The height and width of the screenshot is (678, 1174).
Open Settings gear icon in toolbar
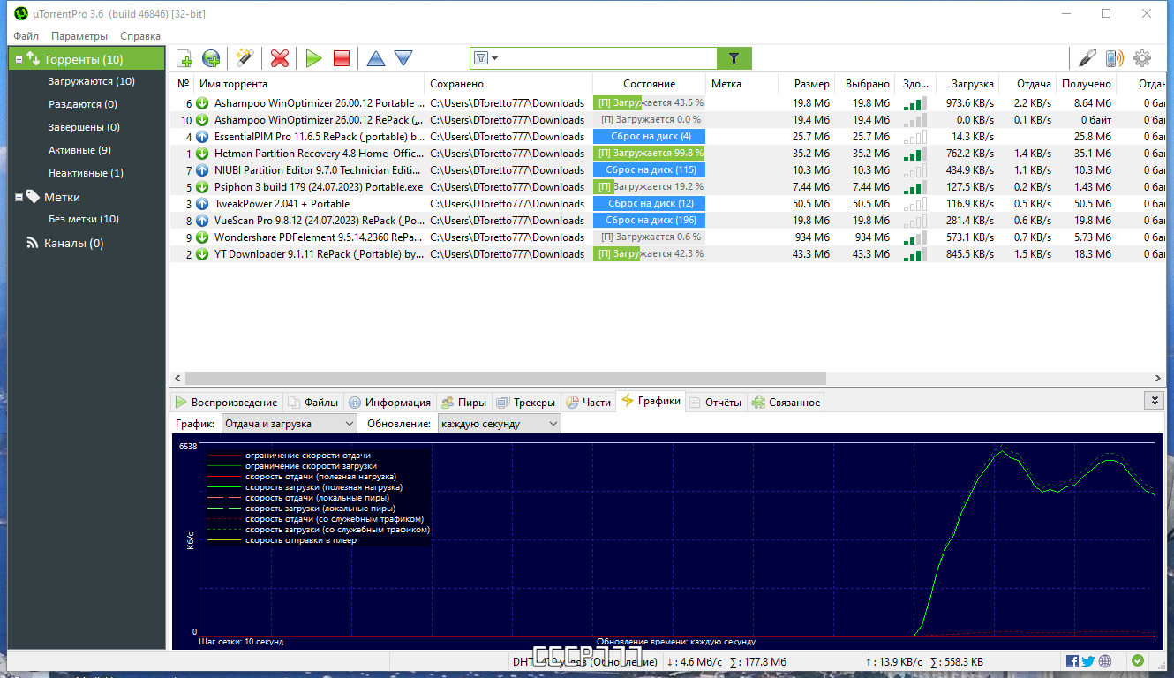(1142, 58)
